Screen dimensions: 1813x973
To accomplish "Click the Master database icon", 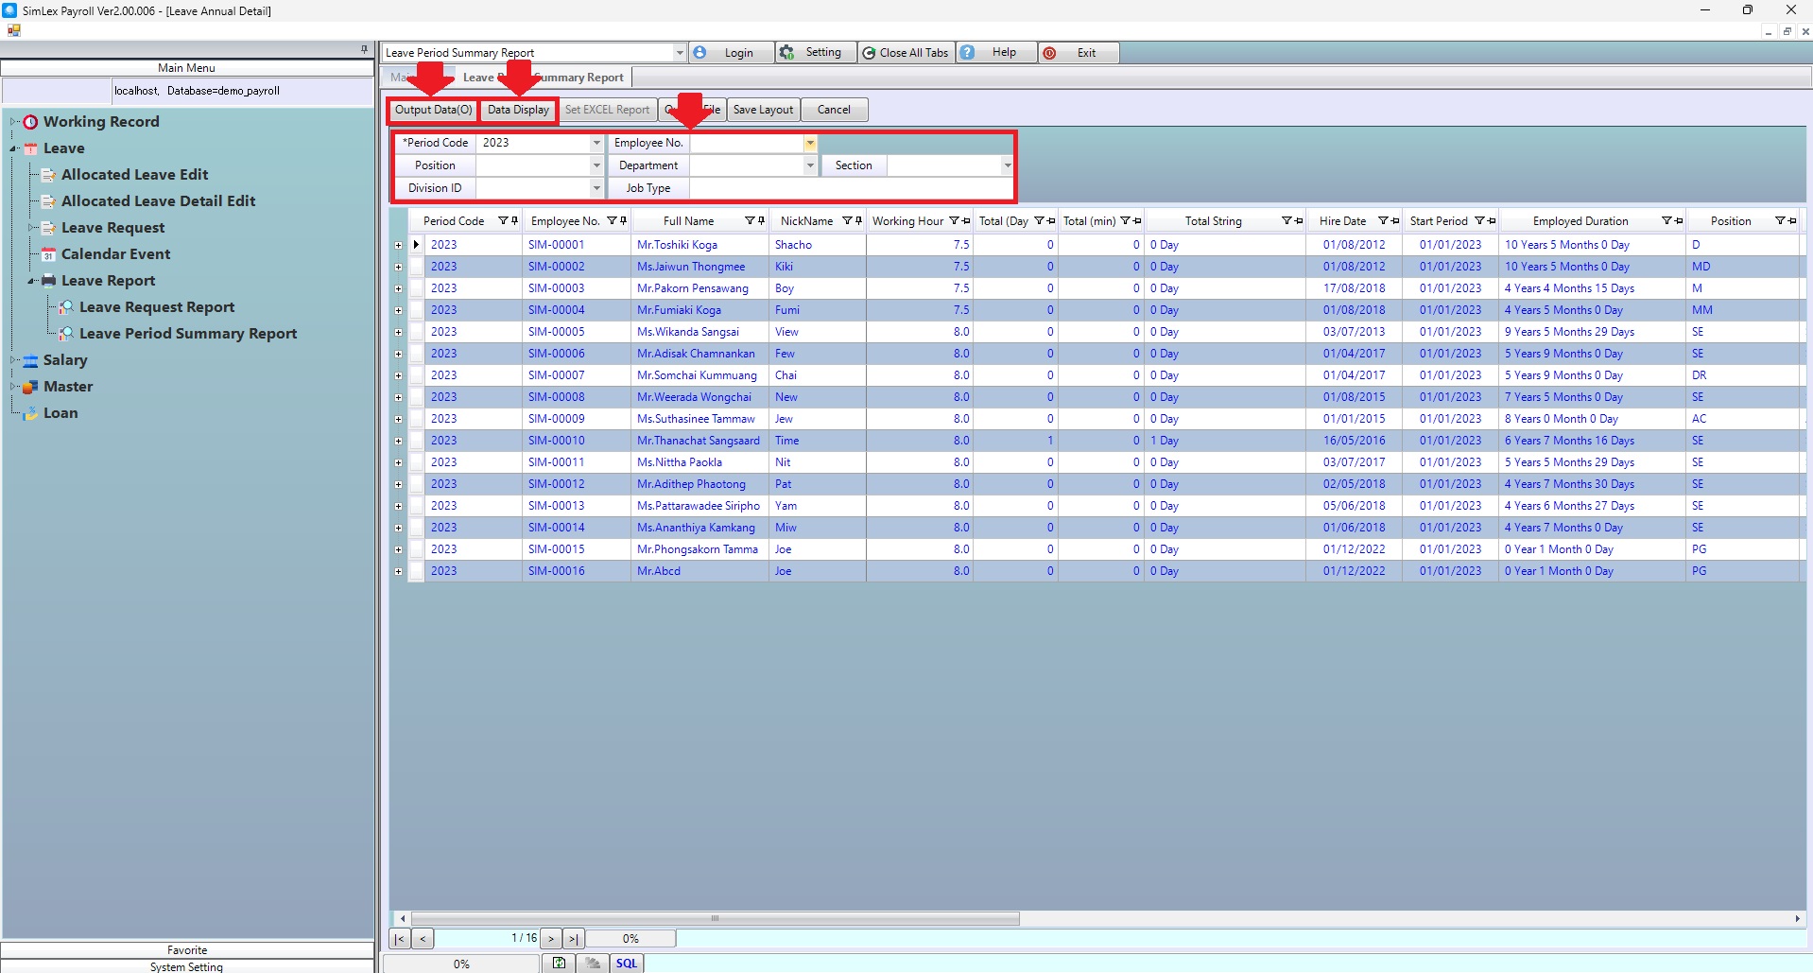I will click(x=30, y=387).
